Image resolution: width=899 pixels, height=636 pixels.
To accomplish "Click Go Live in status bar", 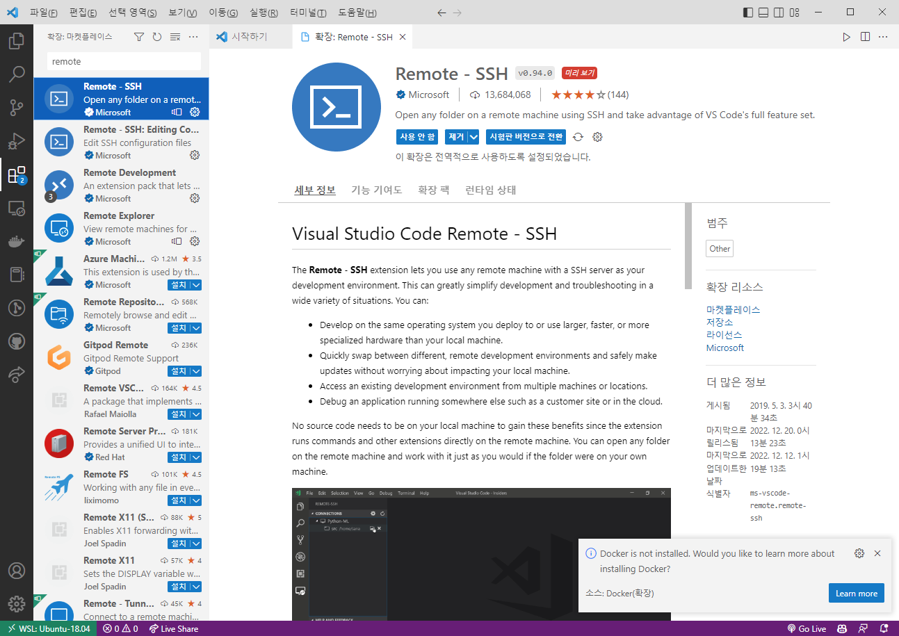I will 807,628.
